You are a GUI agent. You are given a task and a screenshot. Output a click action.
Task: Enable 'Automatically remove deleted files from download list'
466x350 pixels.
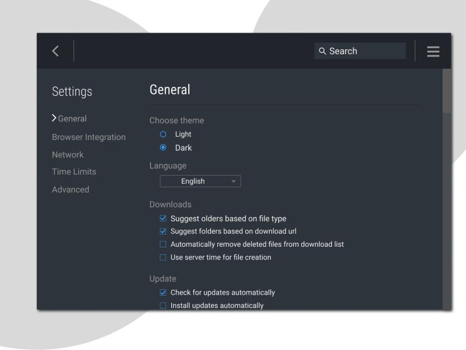[163, 244]
